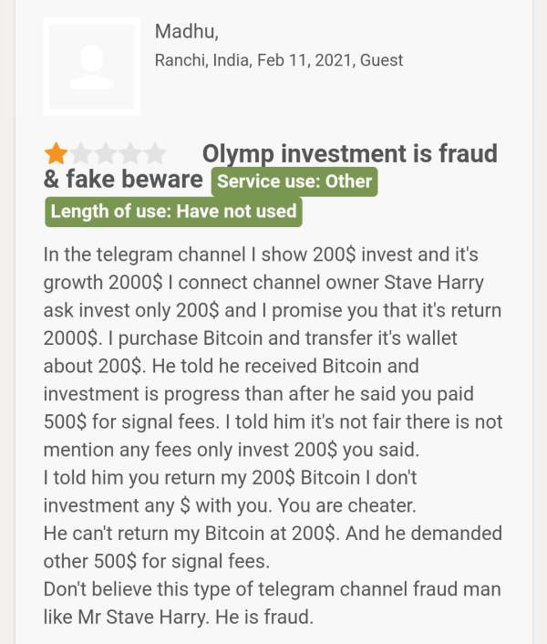Click the fifth gray rating star
Screen dimensions: 547x644
tap(155, 153)
